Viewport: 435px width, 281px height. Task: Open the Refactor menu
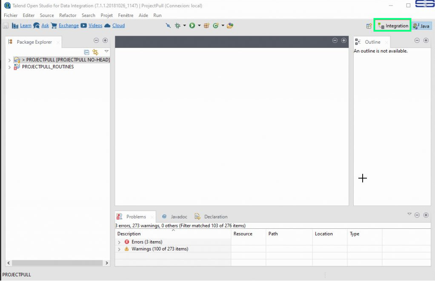[68, 15]
